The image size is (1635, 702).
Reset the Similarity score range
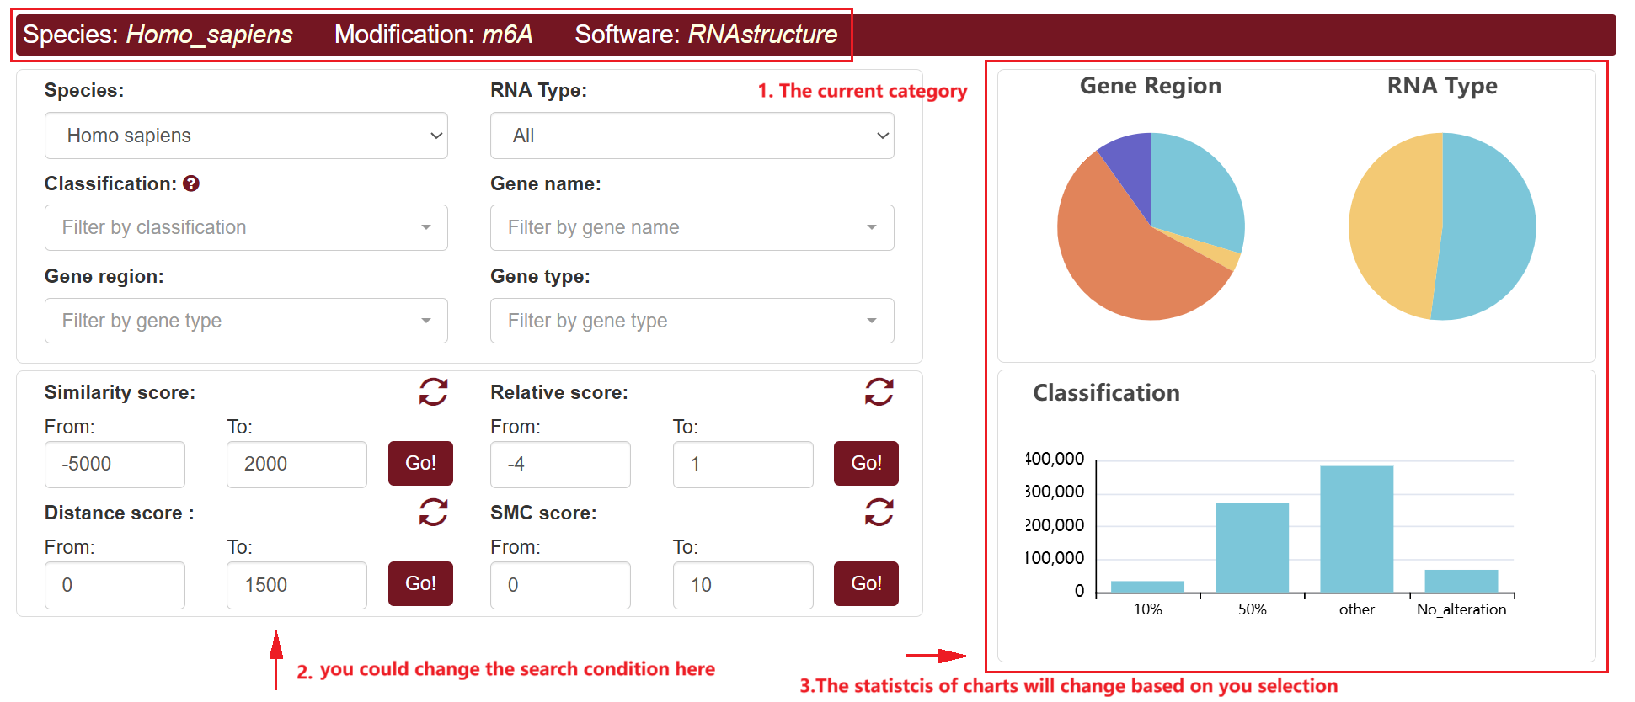[x=433, y=391]
